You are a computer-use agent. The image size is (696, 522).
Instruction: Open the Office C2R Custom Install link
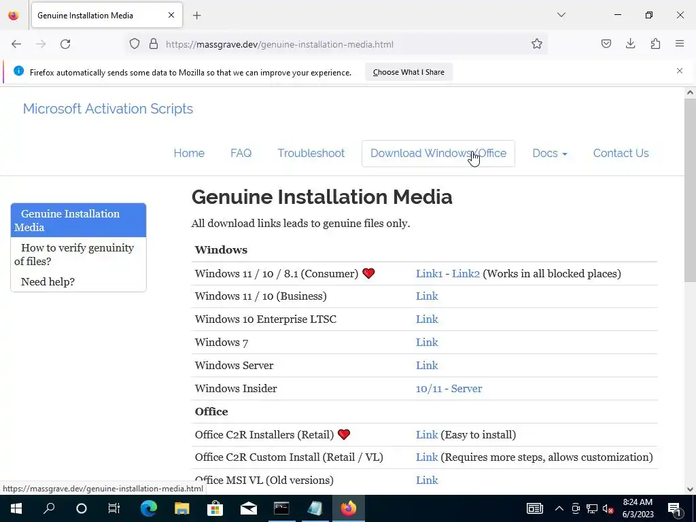pos(427,457)
